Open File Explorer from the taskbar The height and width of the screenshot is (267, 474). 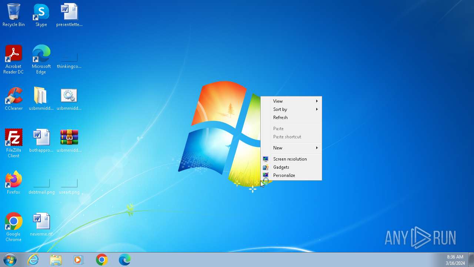coord(56,260)
